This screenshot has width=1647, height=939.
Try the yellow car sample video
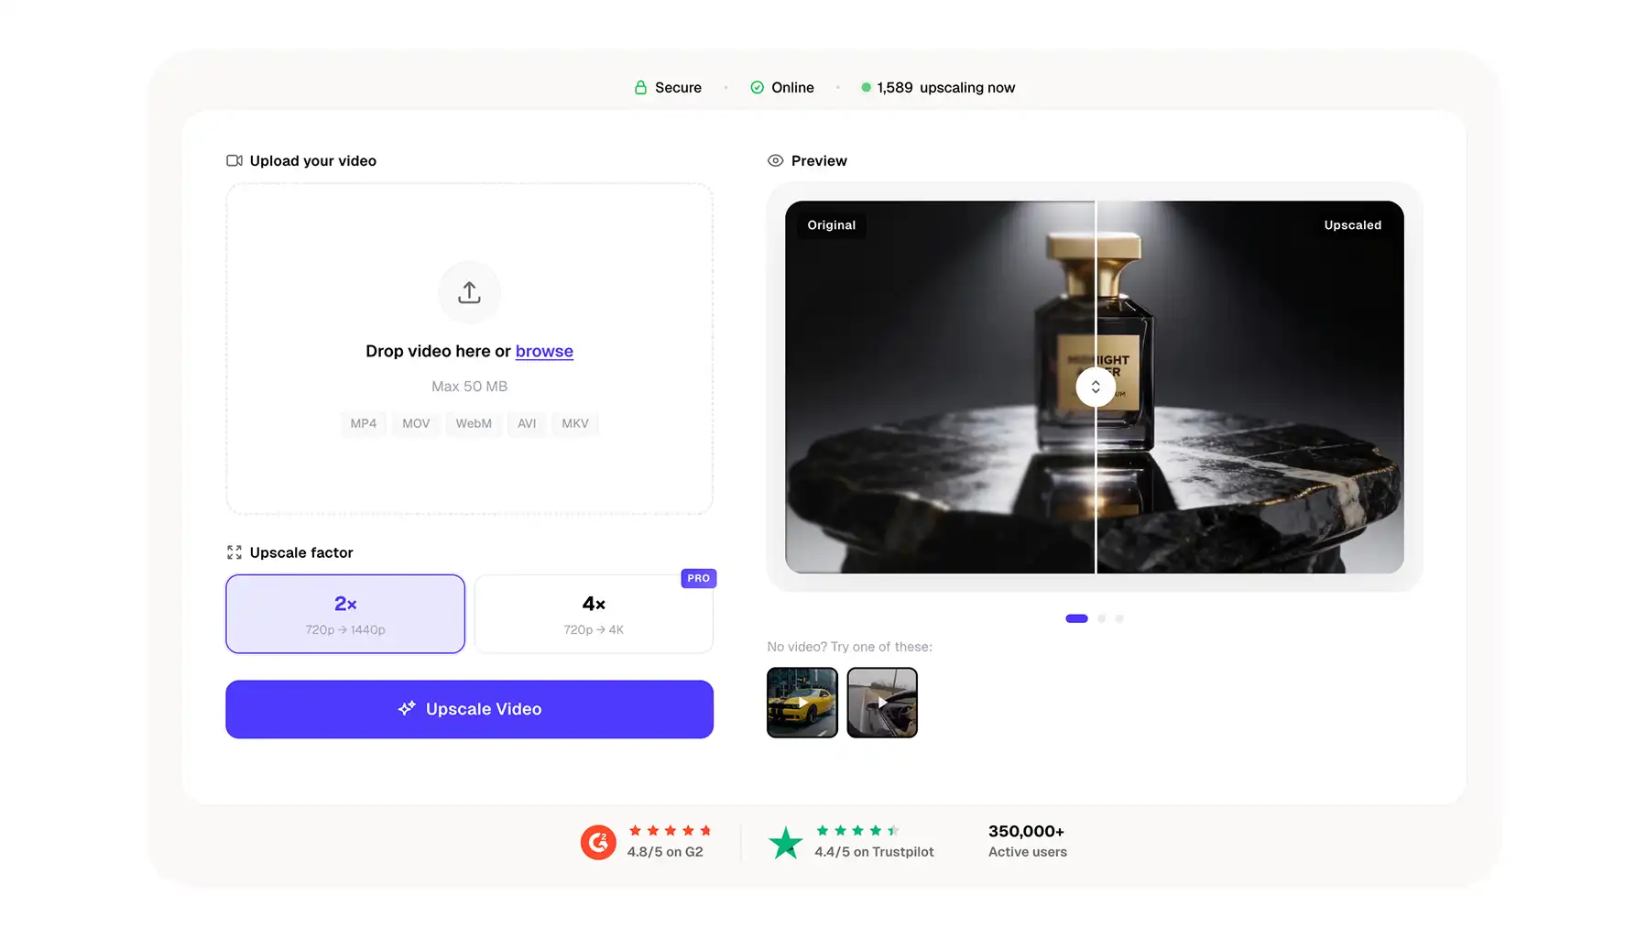(x=802, y=703)
